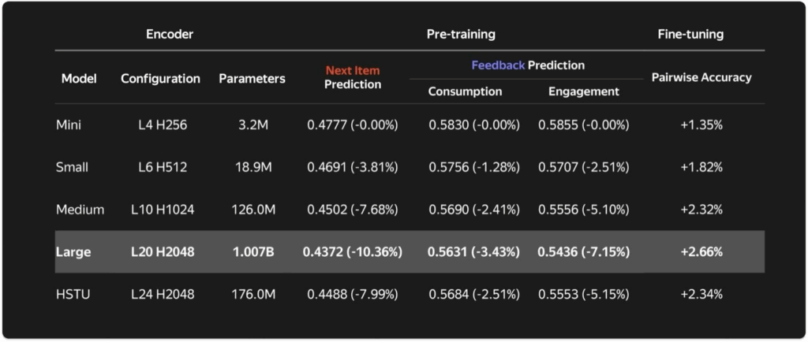
Task: Click the +2.66% pairwise accuracy cell
Action: [x=701, y=252]
